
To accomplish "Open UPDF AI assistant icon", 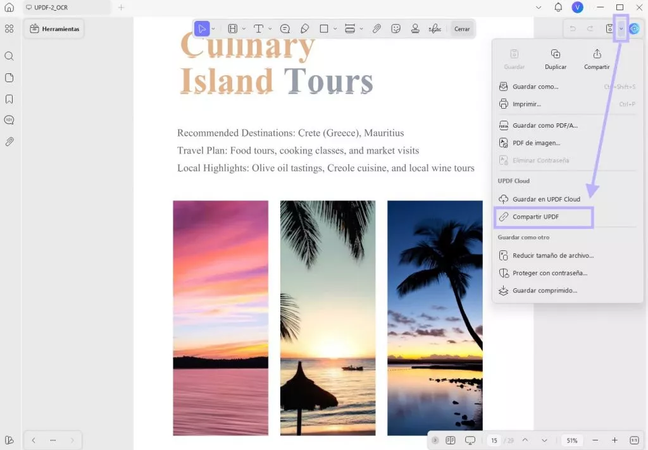I will [x=634, y=28].
